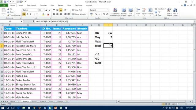Center text horizontally

click(x=57, y=14)
